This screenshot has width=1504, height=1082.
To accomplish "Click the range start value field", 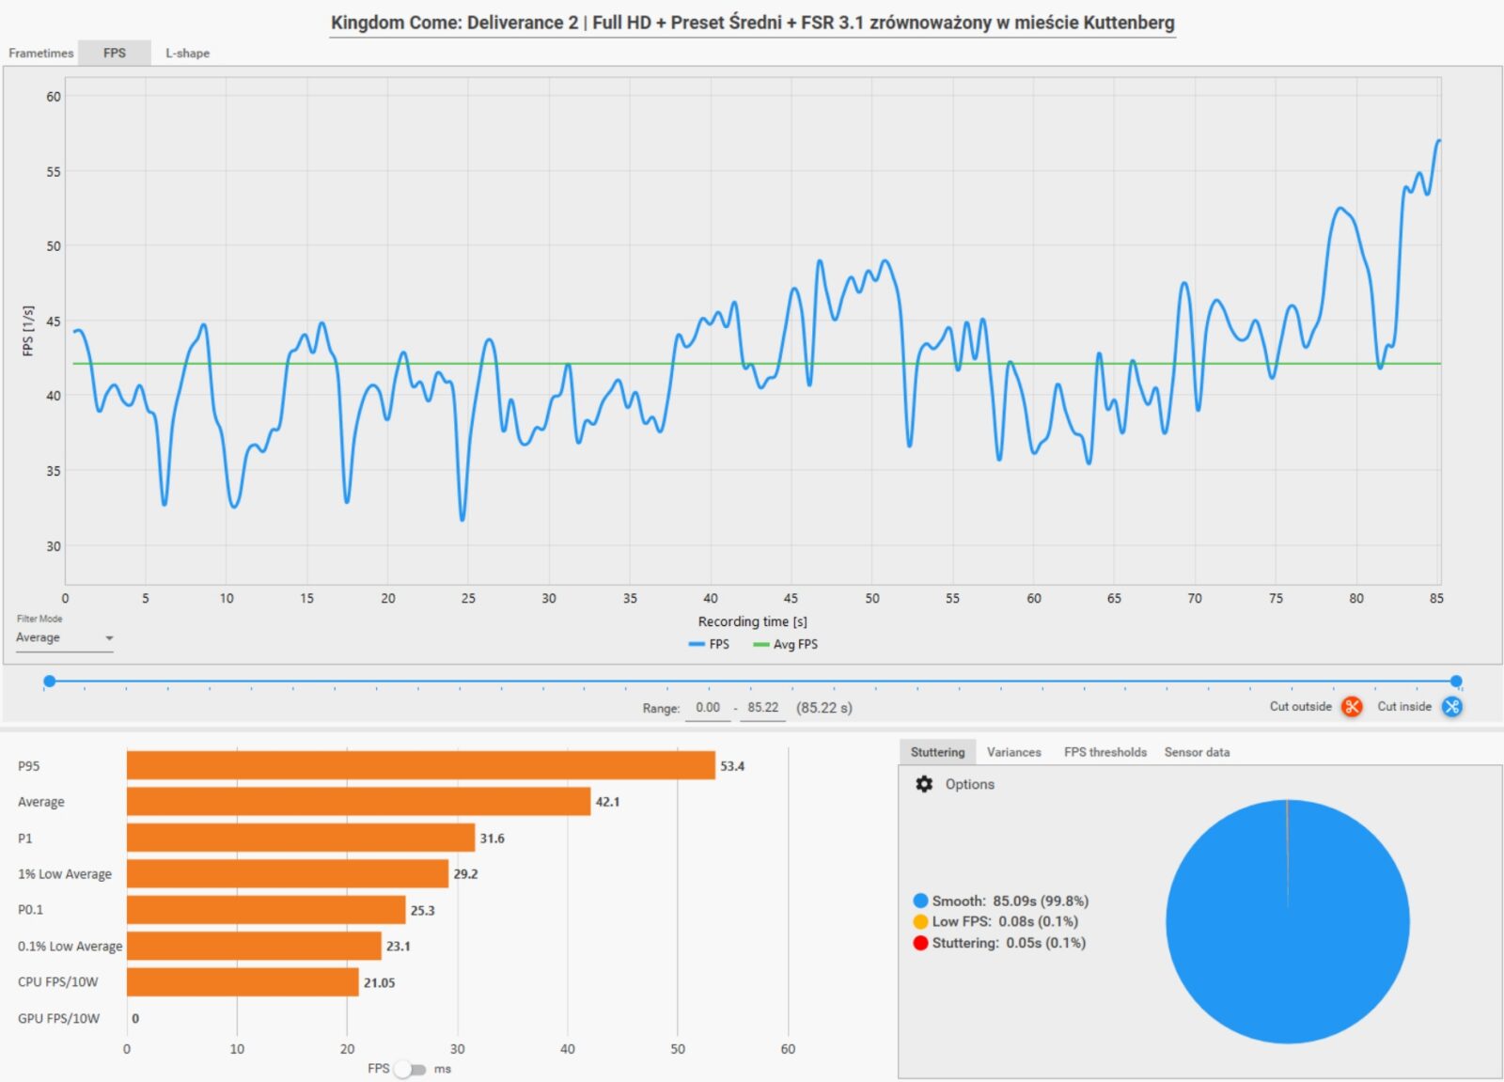I will (708, 708).
